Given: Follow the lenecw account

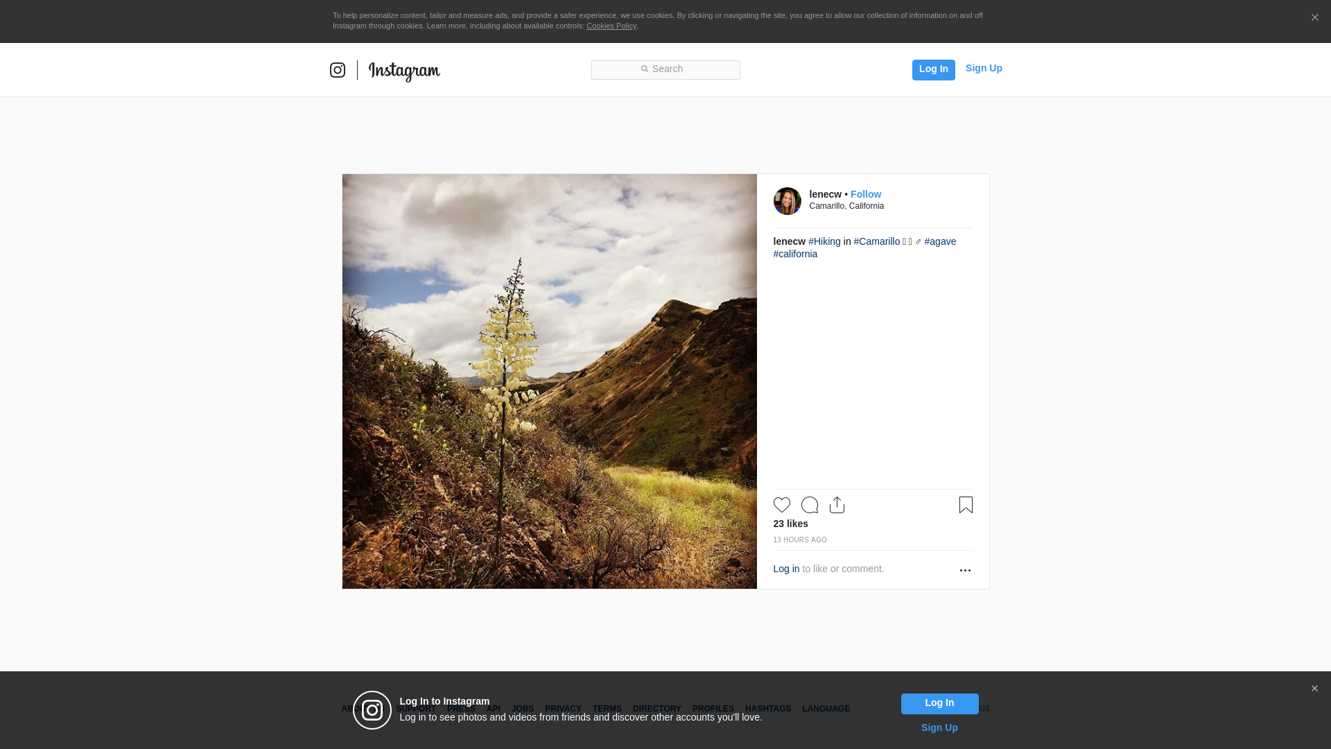Looking at the screenshot, I should [x=866, y=194].
